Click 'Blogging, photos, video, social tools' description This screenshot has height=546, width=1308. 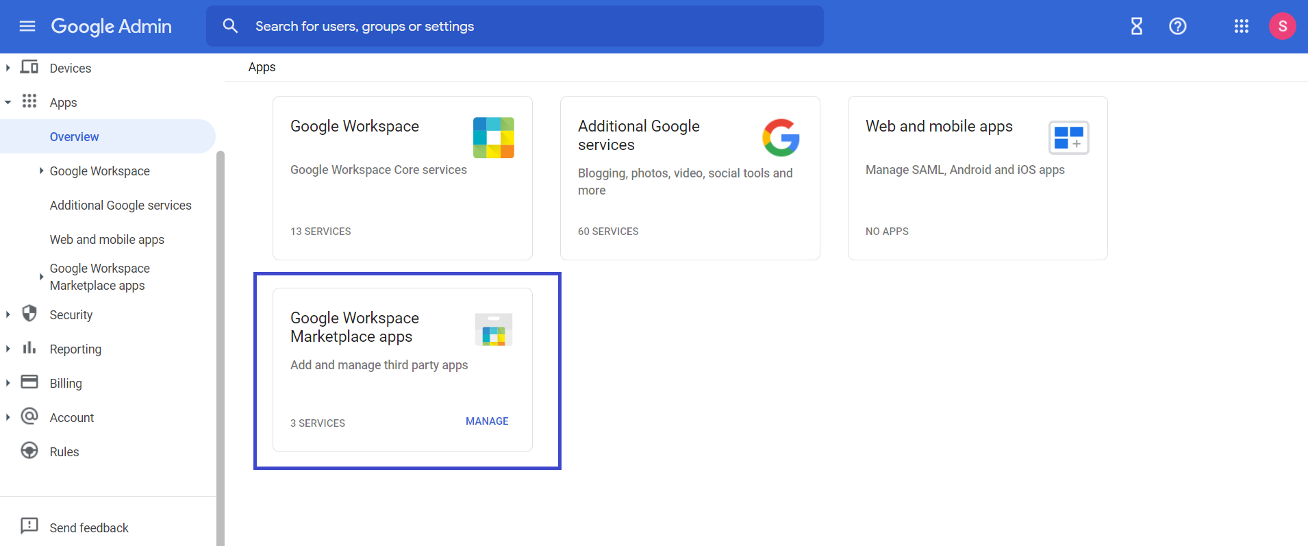click(x=685, y=182)
